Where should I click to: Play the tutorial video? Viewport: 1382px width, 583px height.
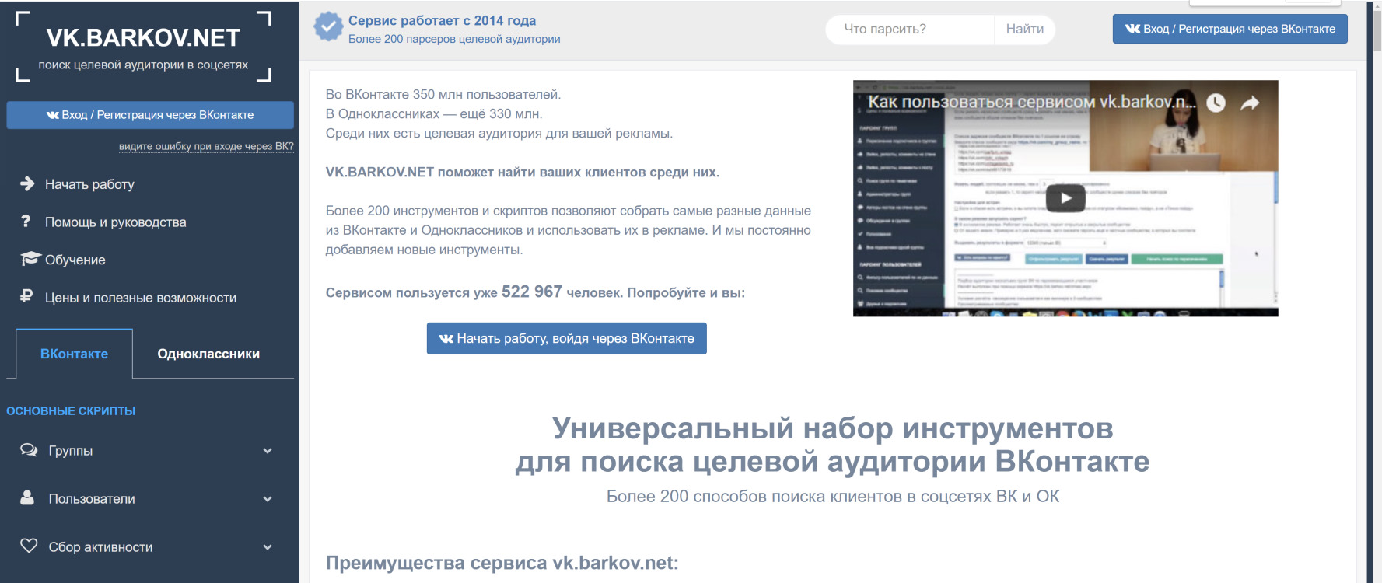[1065, 198]
